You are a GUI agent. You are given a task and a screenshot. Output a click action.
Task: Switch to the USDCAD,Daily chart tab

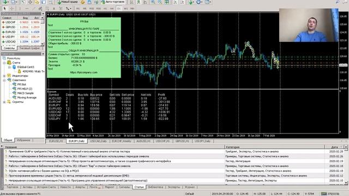(x=98, y=141)
